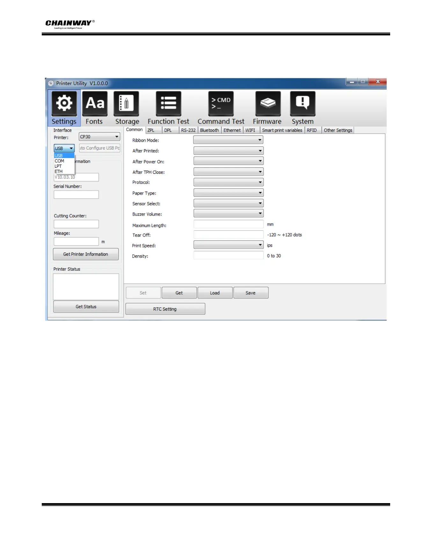
Task: Click the Printer Status text box
Action: (x=86, y=287)
